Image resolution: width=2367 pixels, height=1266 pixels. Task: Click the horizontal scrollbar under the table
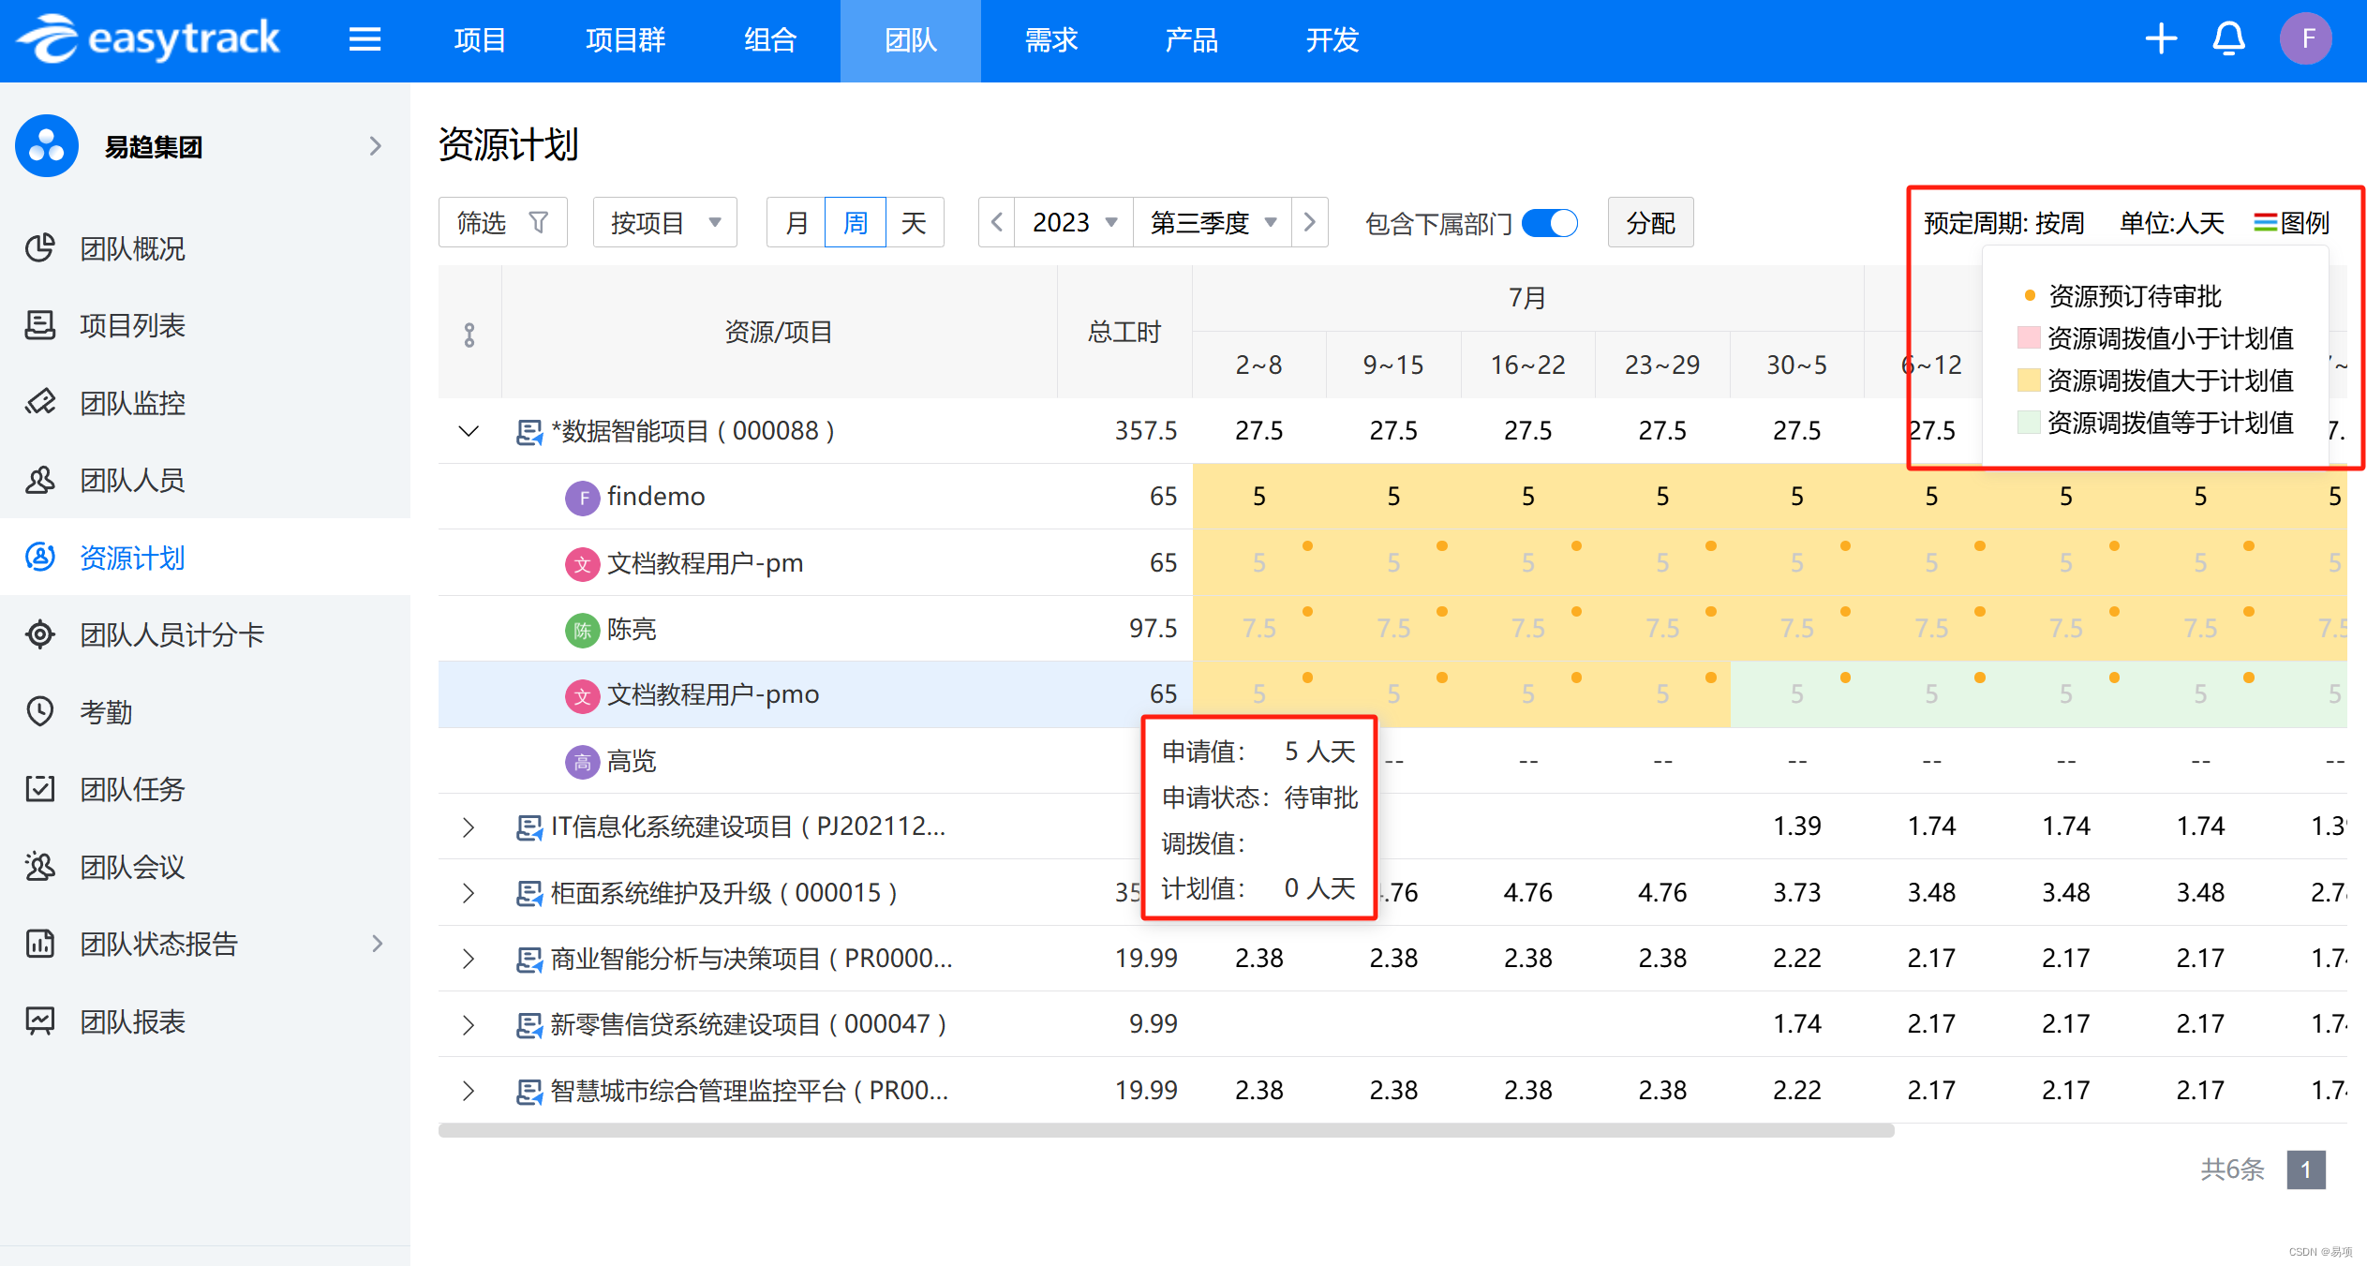click(1166, 1131)
